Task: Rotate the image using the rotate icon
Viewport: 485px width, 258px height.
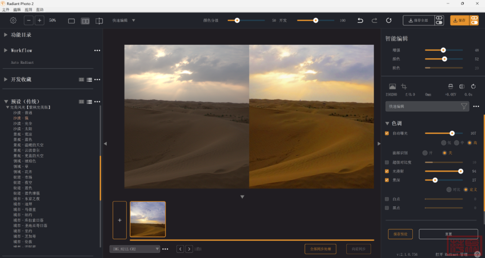Action: click(x=473, y=86)
